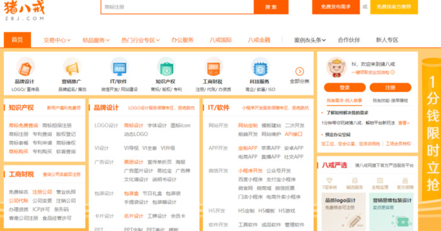Click the pig mascot avatar
The height and width of the screenshot is (231, 441).
(336, 68)
